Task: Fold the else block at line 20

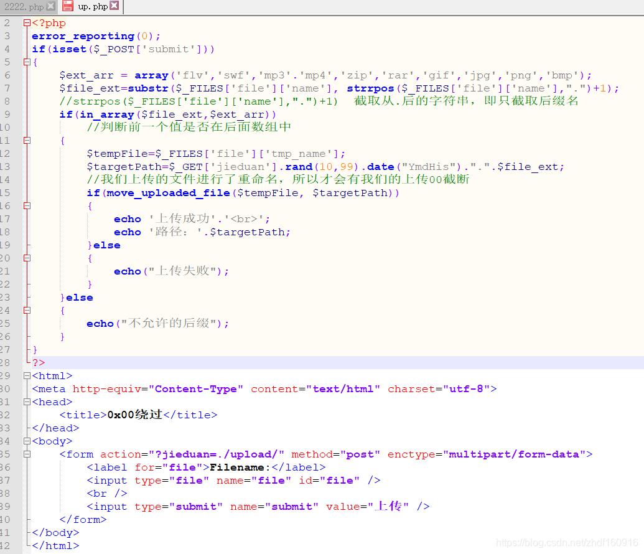Action: [x=27, y=258]
